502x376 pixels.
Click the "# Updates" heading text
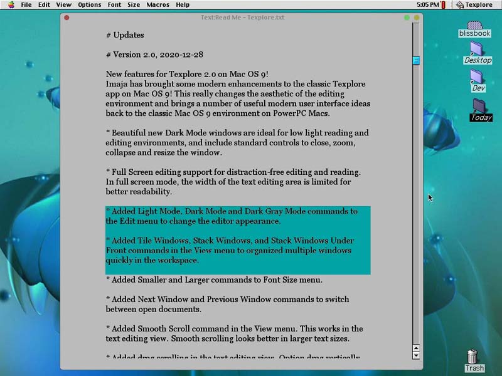125,35
